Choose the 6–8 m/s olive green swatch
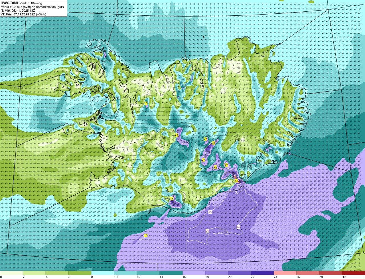The height and width of the screenshot is (279, 365). [80, 273]
